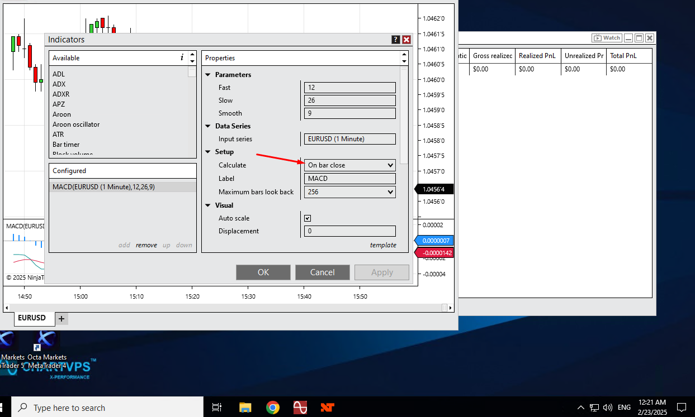Click the Watch video icon button

[607, 38]
